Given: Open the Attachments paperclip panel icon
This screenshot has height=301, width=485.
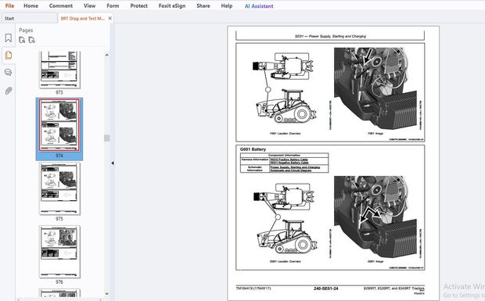Looking at the screenshot, I should tap(9, 91).
